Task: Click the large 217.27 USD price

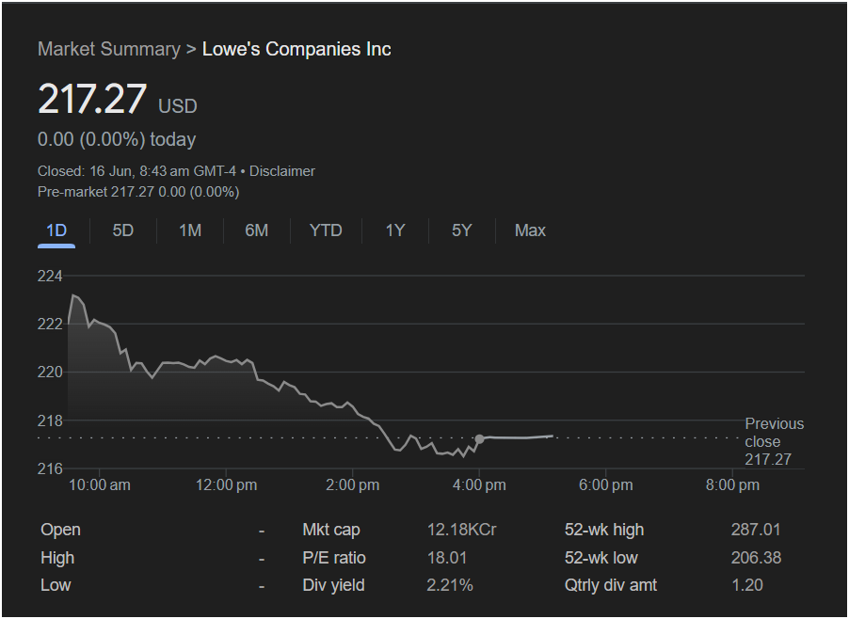Action: pyautogui.click(x=92, y=100)
